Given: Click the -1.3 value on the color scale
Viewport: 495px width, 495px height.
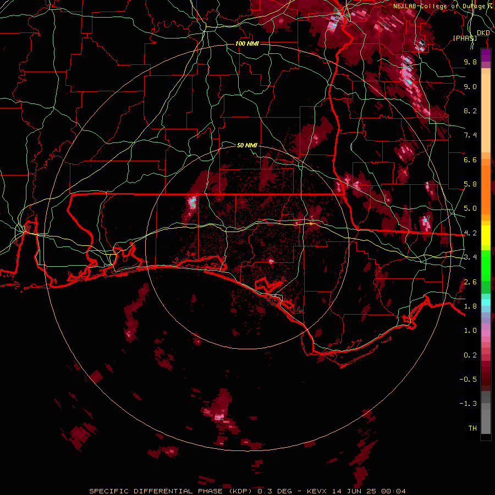Looking at the screenshot, I should [468, 404].
